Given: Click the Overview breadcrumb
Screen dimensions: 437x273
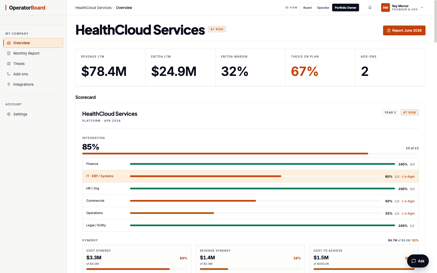Looking at the screenshot, I should pos(124,8).
